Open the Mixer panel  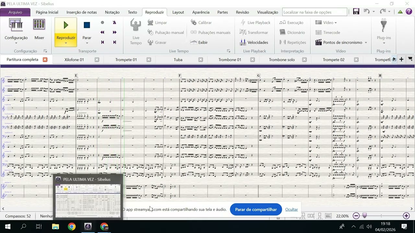point(39,29)
